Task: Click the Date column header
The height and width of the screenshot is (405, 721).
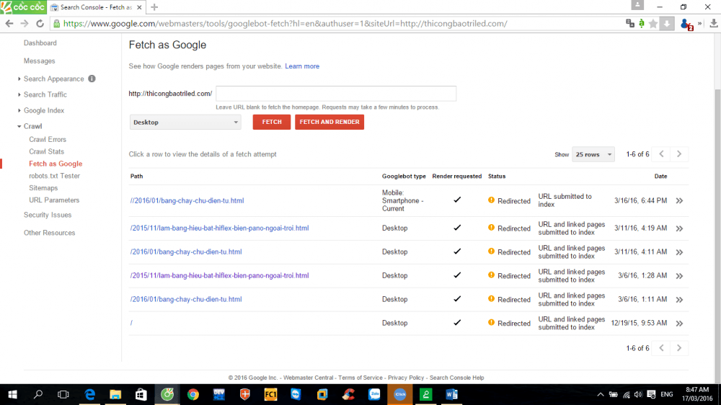Action: (660, 176)
